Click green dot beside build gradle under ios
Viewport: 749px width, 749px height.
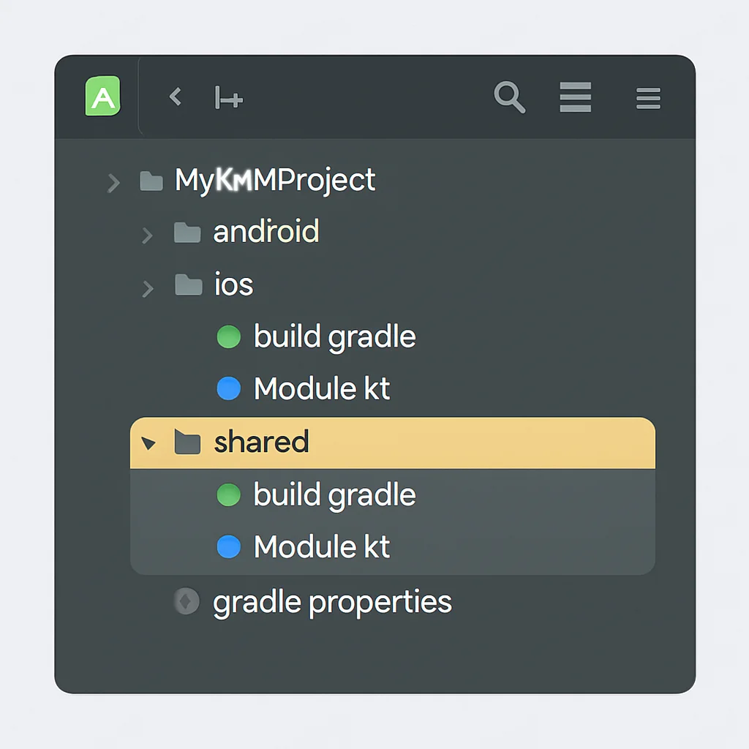point(229,336)
